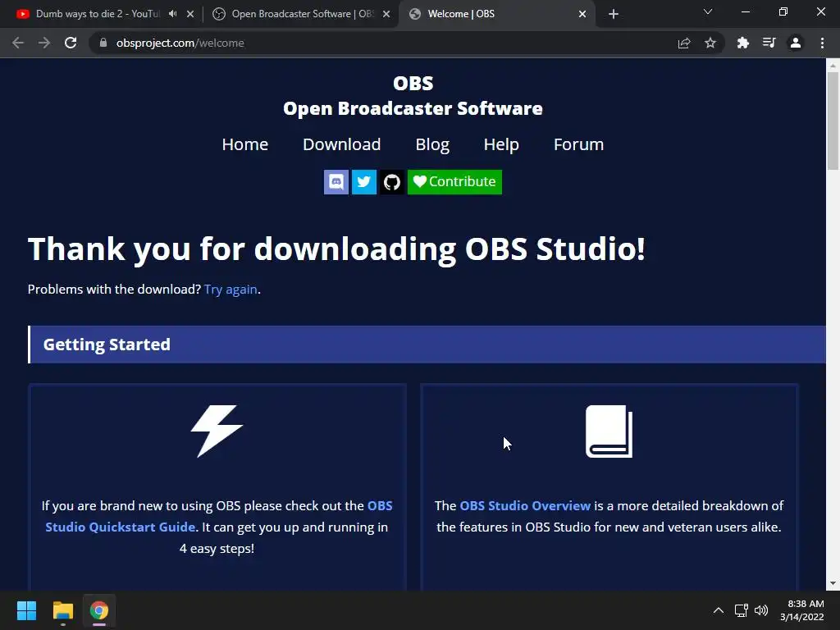Open the OBS GitHub icon link
Screen dimensions: 840x630
[392, 182]
